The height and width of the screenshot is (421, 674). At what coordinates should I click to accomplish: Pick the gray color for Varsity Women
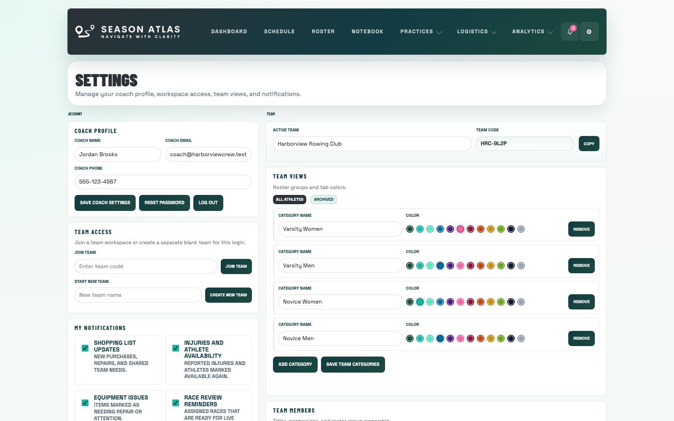pyautogui.click(x=521, y=229)
